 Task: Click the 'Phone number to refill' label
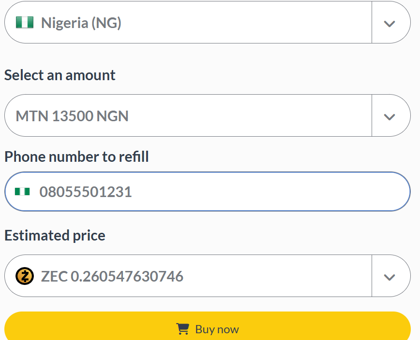[x=76, y=156]
